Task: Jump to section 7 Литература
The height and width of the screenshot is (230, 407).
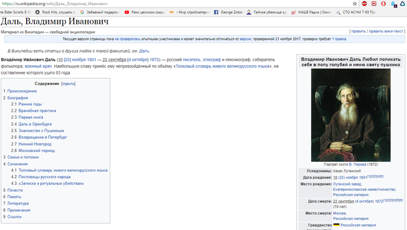Action: pos(18,203)
